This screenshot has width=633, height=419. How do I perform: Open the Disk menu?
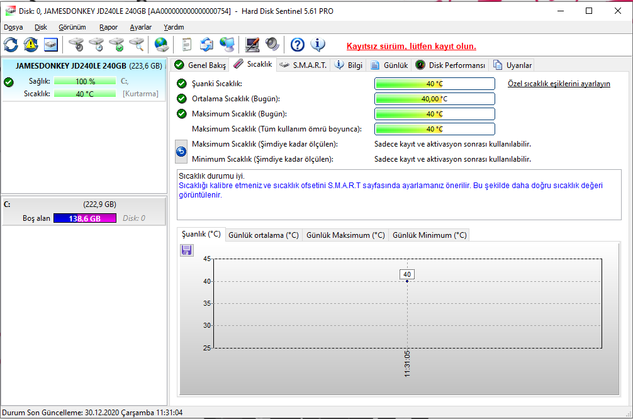[41, 27]
